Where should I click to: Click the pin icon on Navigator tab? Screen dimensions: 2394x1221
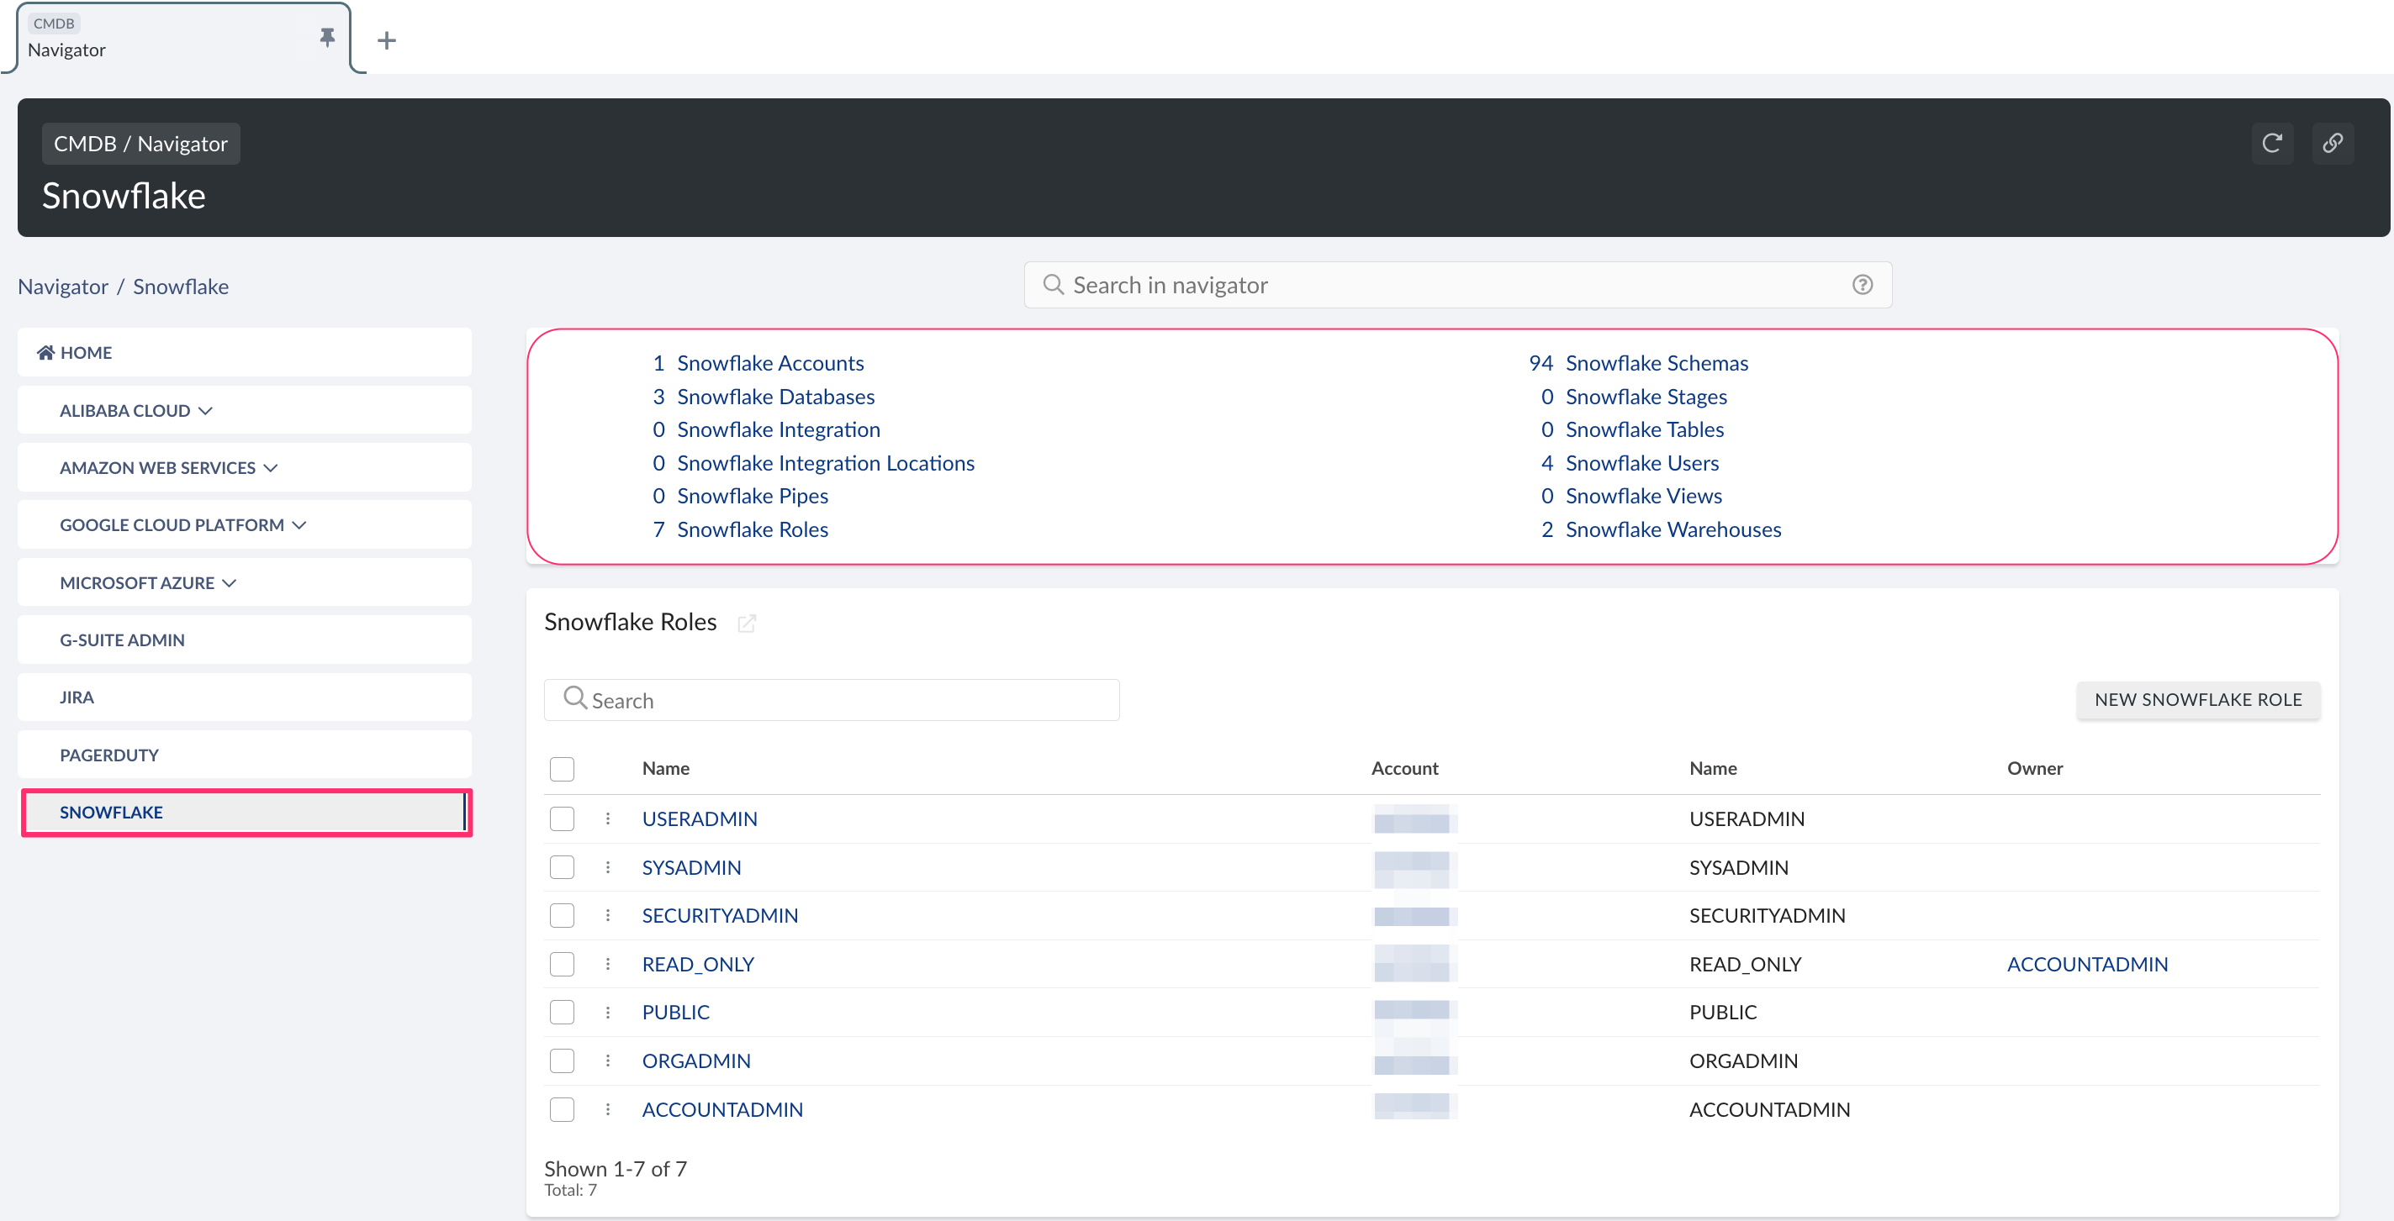click(326, 37)
